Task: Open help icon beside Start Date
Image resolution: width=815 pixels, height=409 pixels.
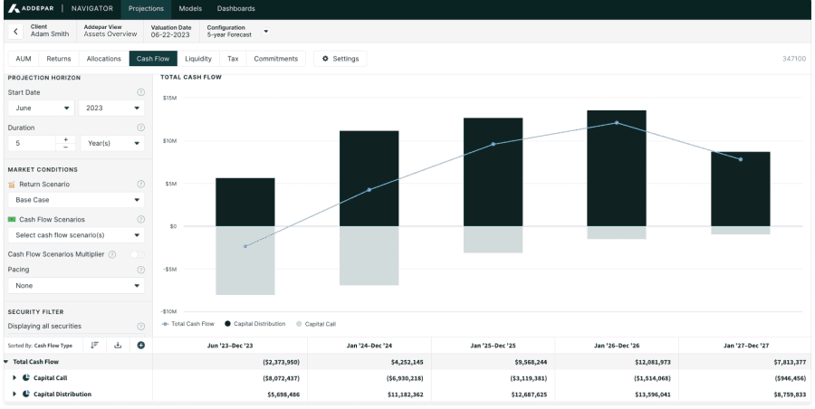Action: [x=140, y=92]
